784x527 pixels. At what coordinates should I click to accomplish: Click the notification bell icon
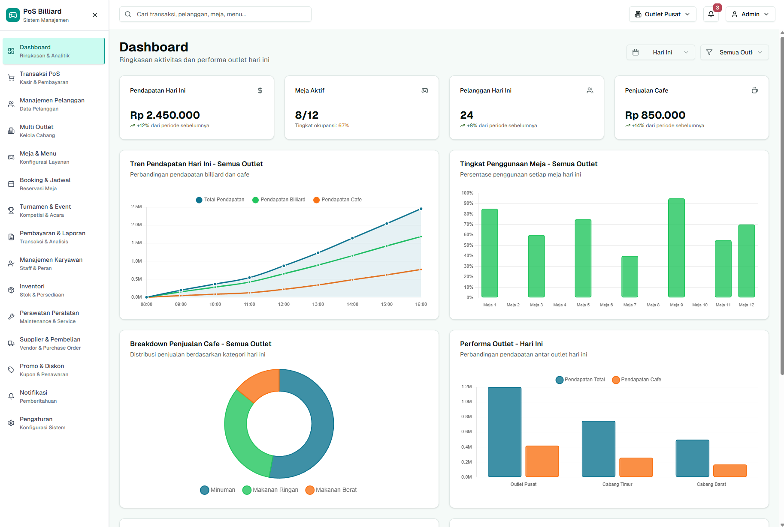(x=711, y=14)
